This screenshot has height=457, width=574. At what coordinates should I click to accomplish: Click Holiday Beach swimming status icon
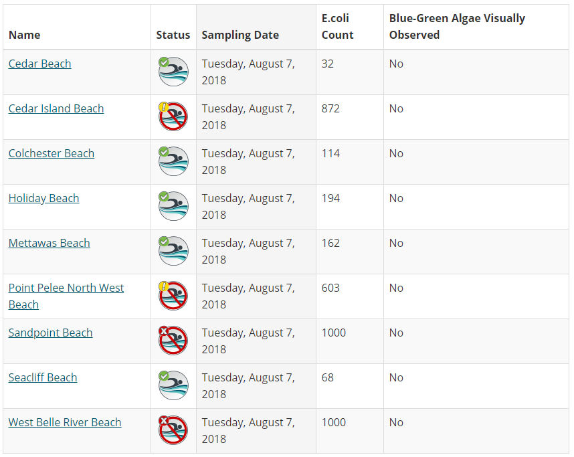click(173, 206)
